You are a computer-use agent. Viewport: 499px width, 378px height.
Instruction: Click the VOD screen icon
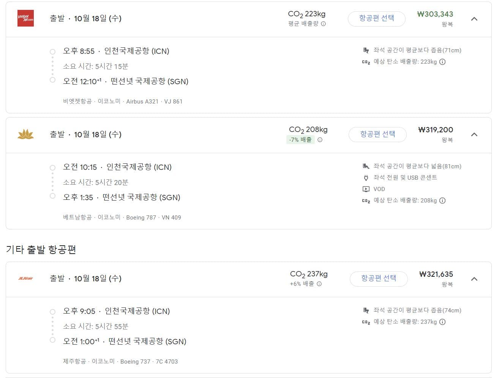point(366,189)
